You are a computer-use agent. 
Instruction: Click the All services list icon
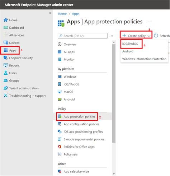click(6, 35)
